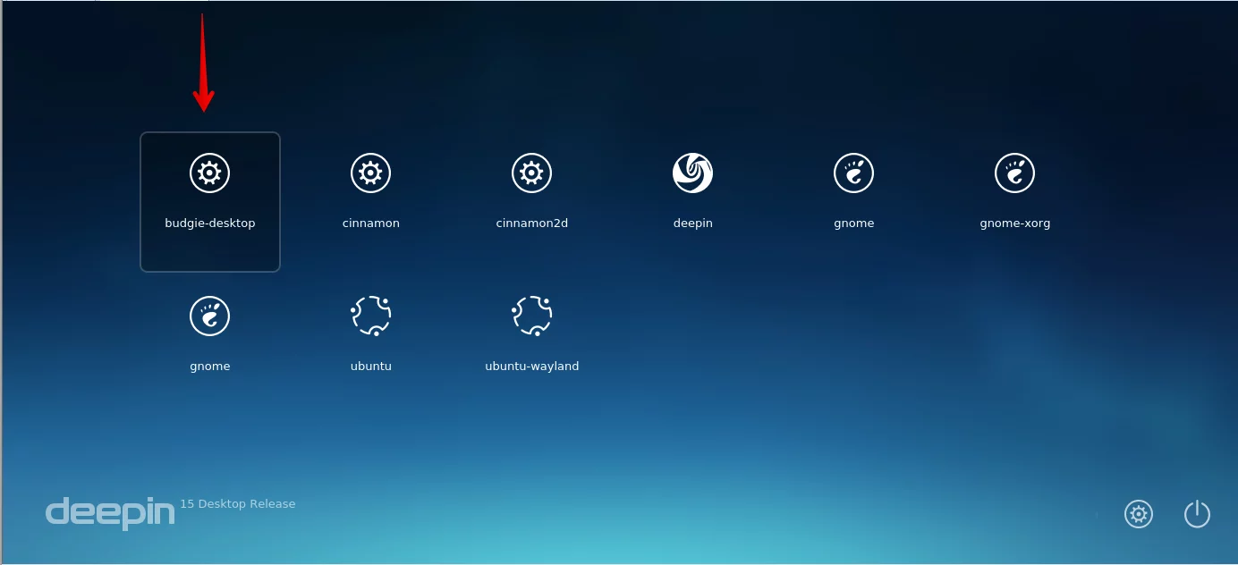Choose the cinnamon session gear icon
Screen dimensions: 1238x565
[371, 173]
